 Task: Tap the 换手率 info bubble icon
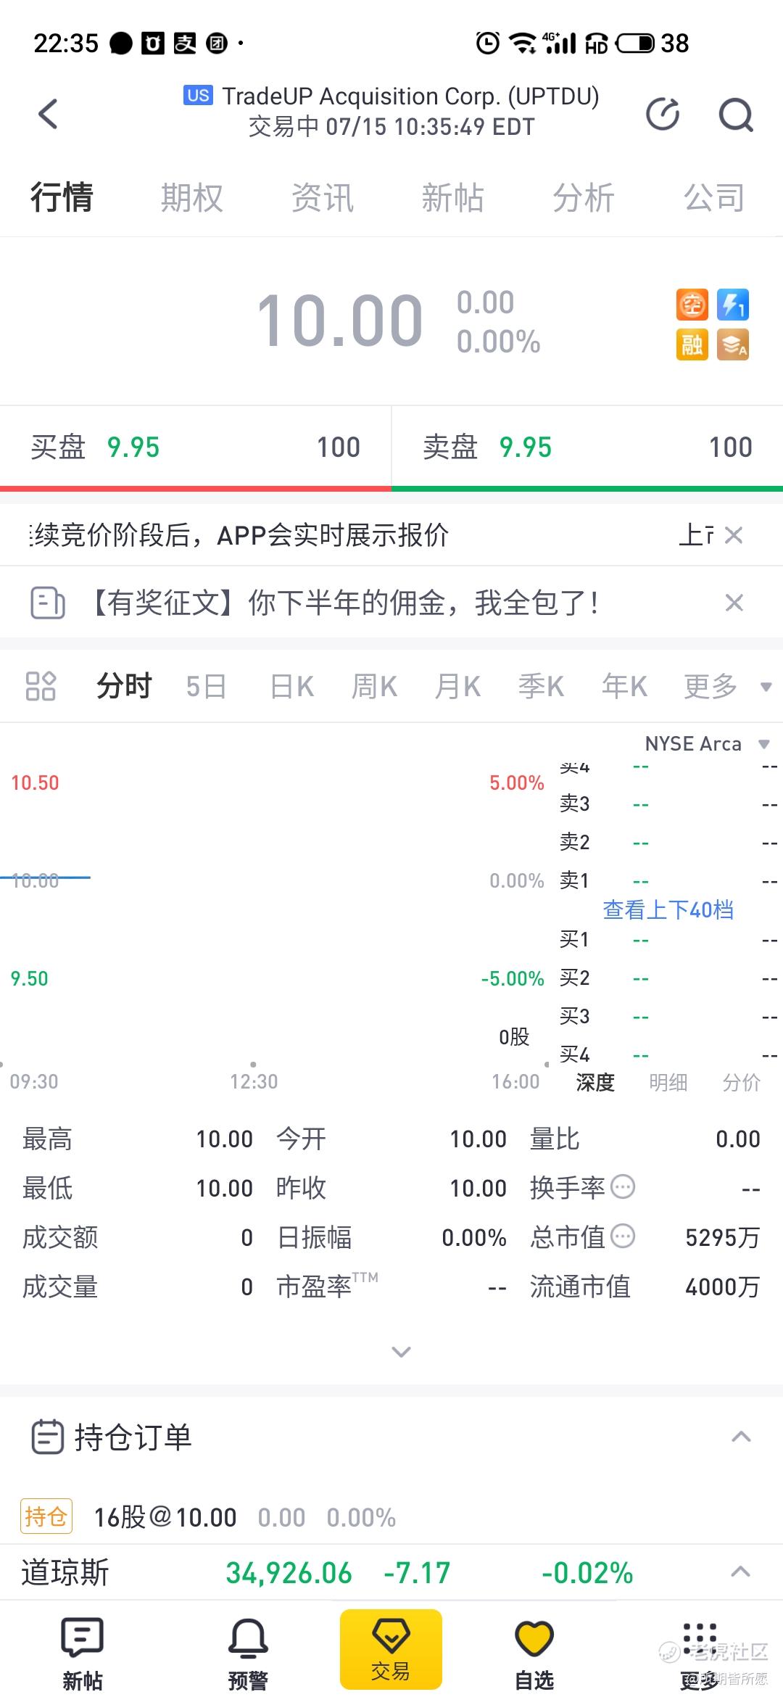[623, 1187]
